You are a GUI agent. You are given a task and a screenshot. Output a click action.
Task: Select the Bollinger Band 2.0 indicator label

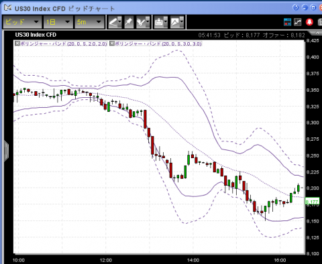[64, 44]
